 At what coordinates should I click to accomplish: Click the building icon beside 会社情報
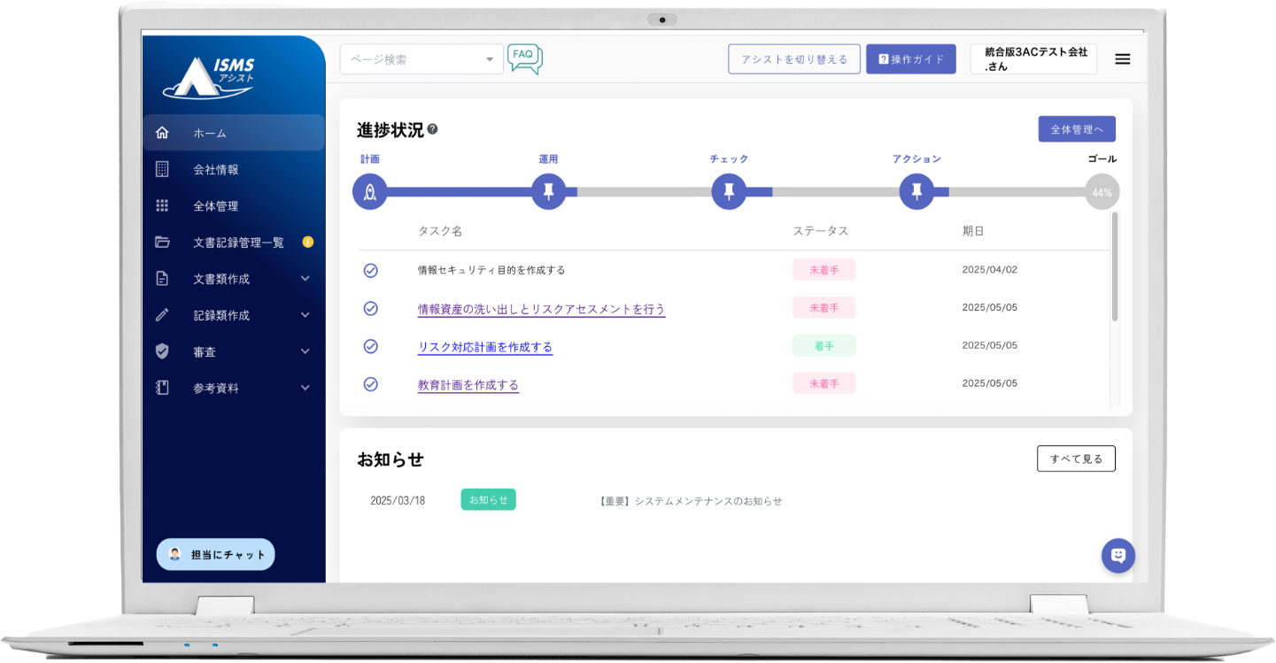(162, 169)
